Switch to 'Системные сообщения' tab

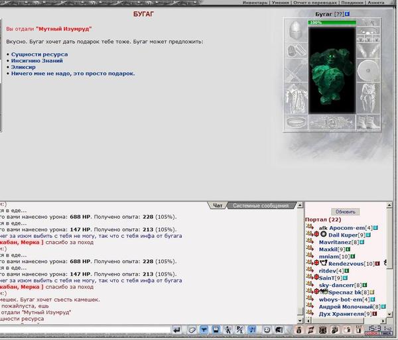point(261,205)
